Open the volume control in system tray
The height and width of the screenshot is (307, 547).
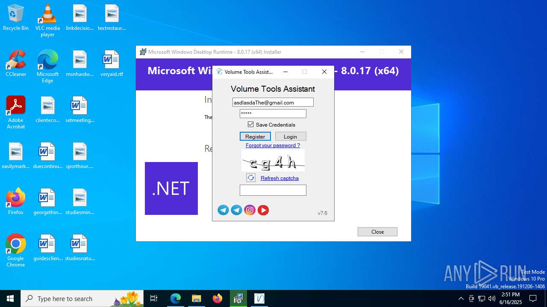(492, 298)
